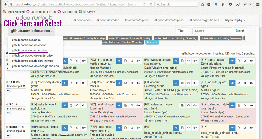Select github.com/odoo-dev/design-themes from repo list
The image size is (262, 139).
(x=35, y=66)
